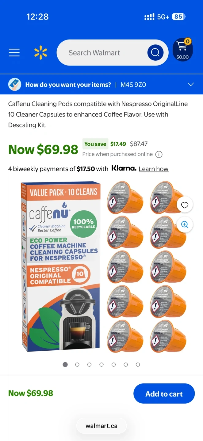Expand the delivery options chevron

point(191,85)
